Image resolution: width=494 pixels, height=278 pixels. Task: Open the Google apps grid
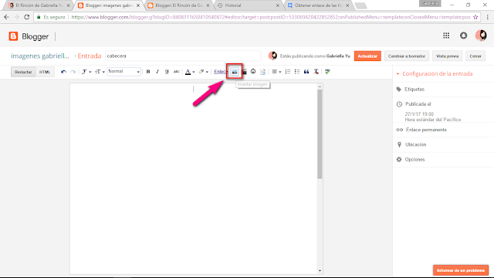pyautogui.click(x=446, y=36)
